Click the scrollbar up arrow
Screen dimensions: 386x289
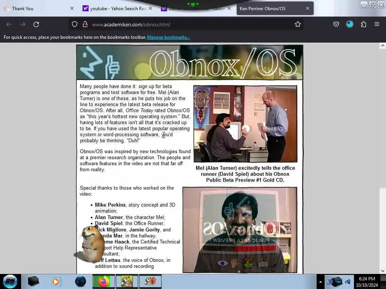383,46
